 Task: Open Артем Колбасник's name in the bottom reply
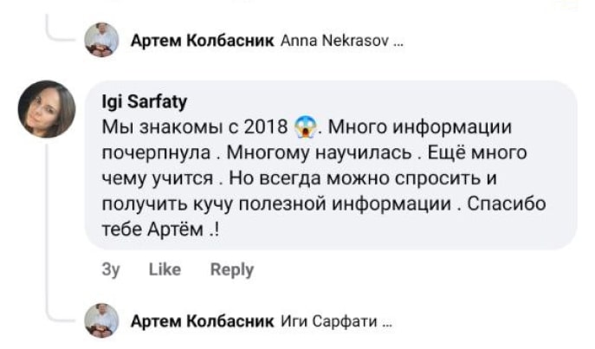pos(201,321)
